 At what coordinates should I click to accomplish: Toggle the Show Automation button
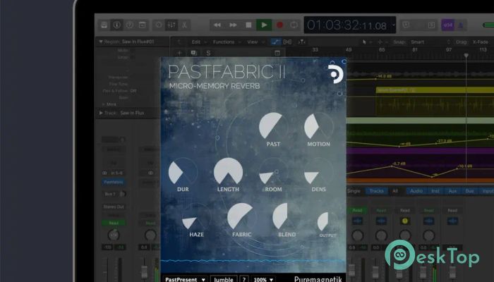[276, 42]
